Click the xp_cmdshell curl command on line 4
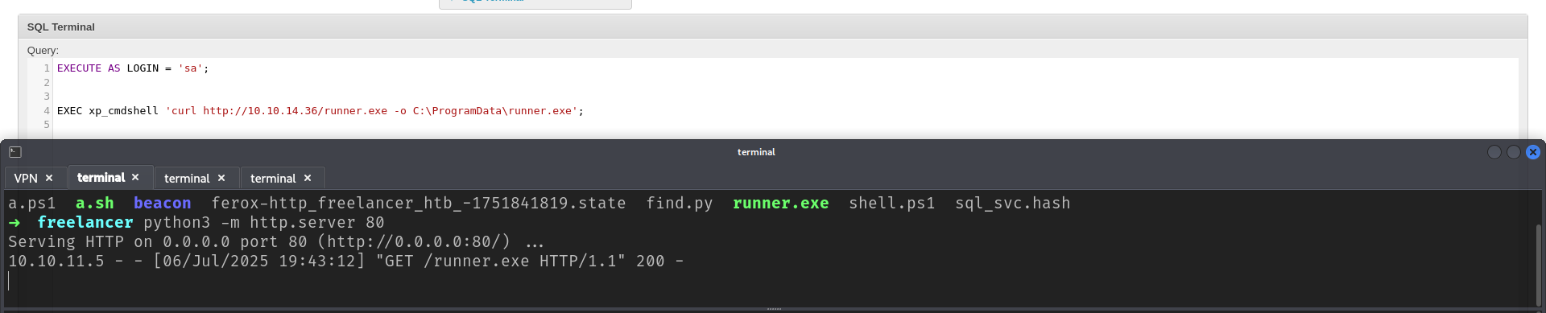This screenshot has height=313, width=1546. coord(320,111)
